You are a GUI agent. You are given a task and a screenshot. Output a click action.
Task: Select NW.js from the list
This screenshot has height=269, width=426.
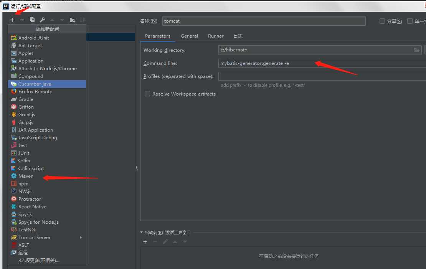[47, 191]
